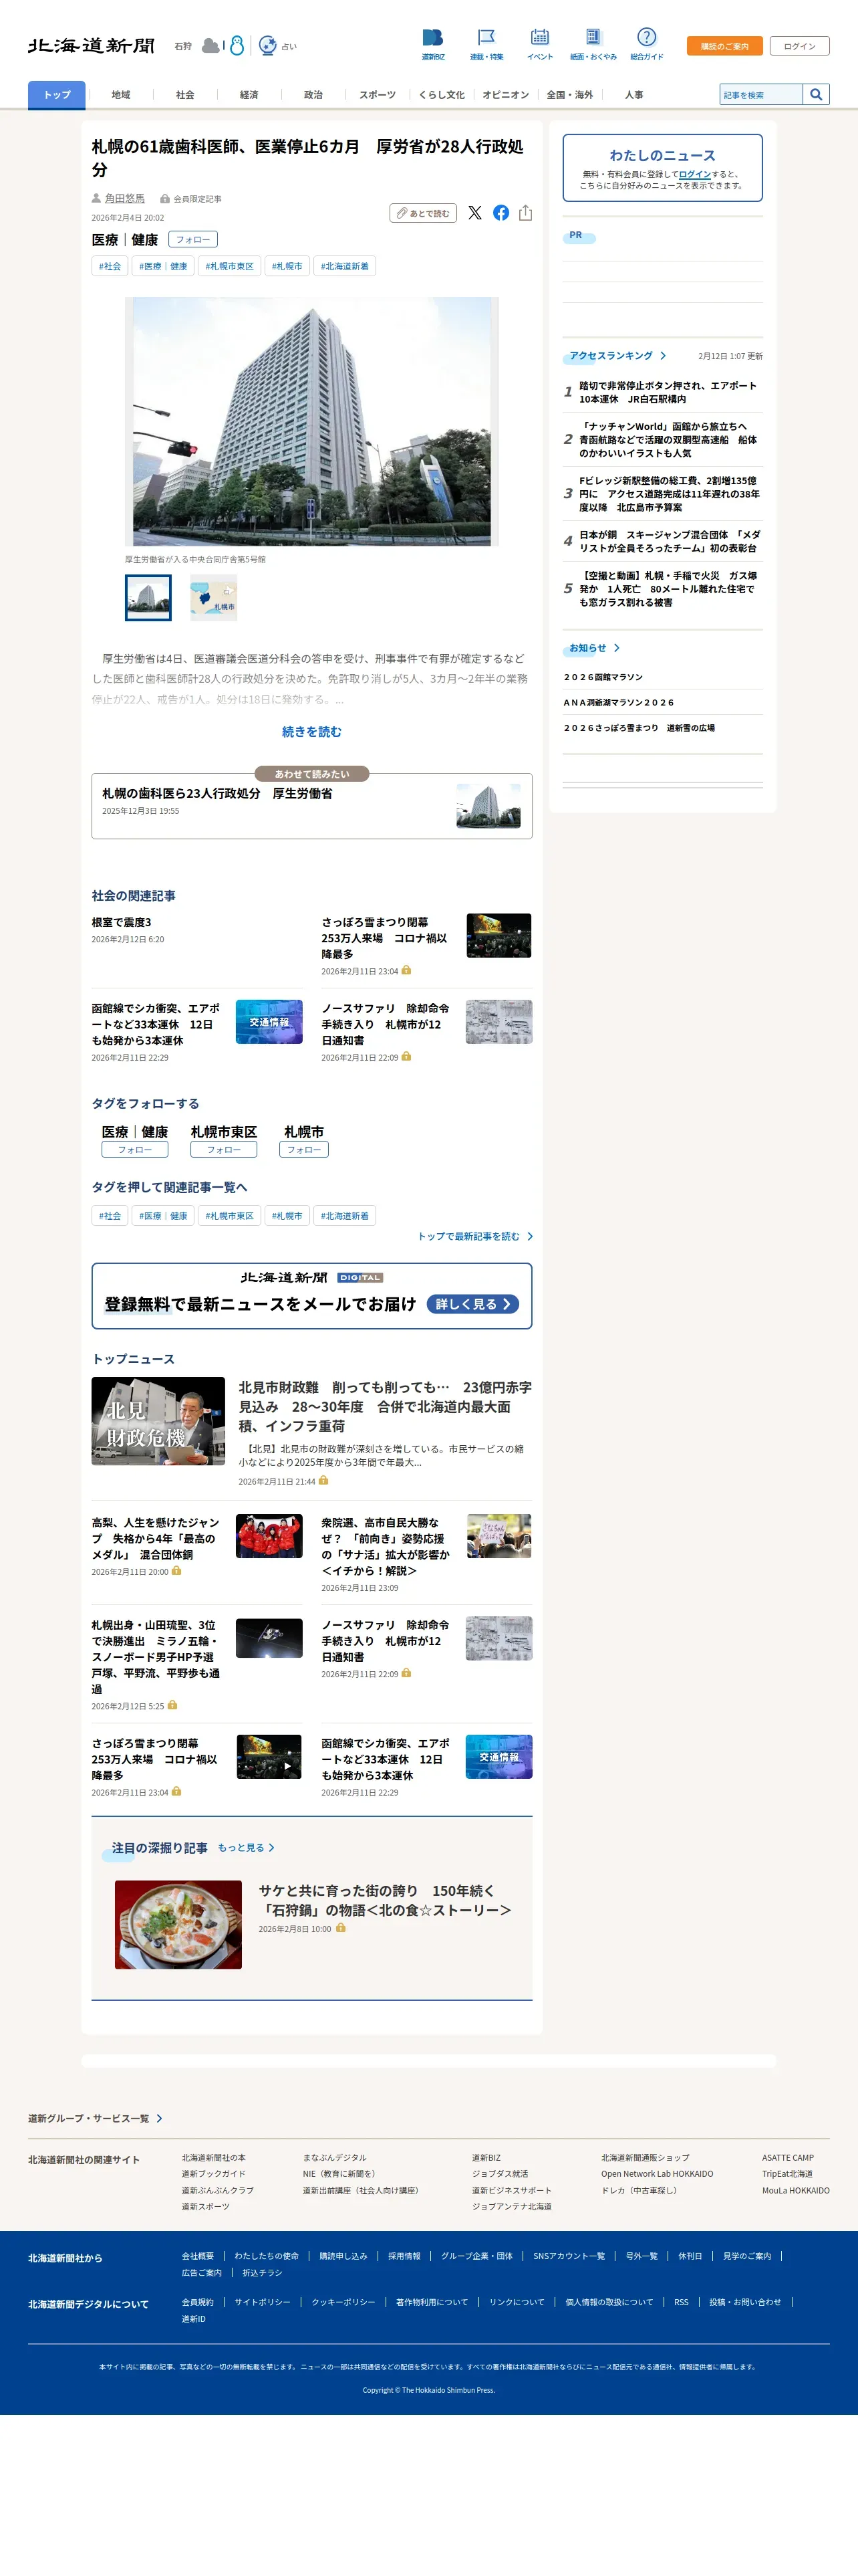This screenshot has width=858, height=2576.
Task: Open the 人事 menu
Action: tap(633, 95)
